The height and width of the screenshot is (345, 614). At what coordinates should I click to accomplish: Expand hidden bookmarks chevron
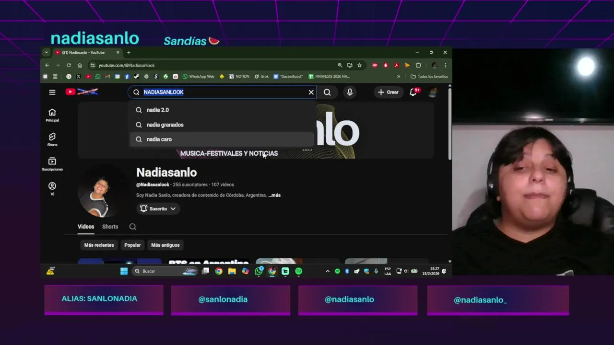tap(398, 76)
